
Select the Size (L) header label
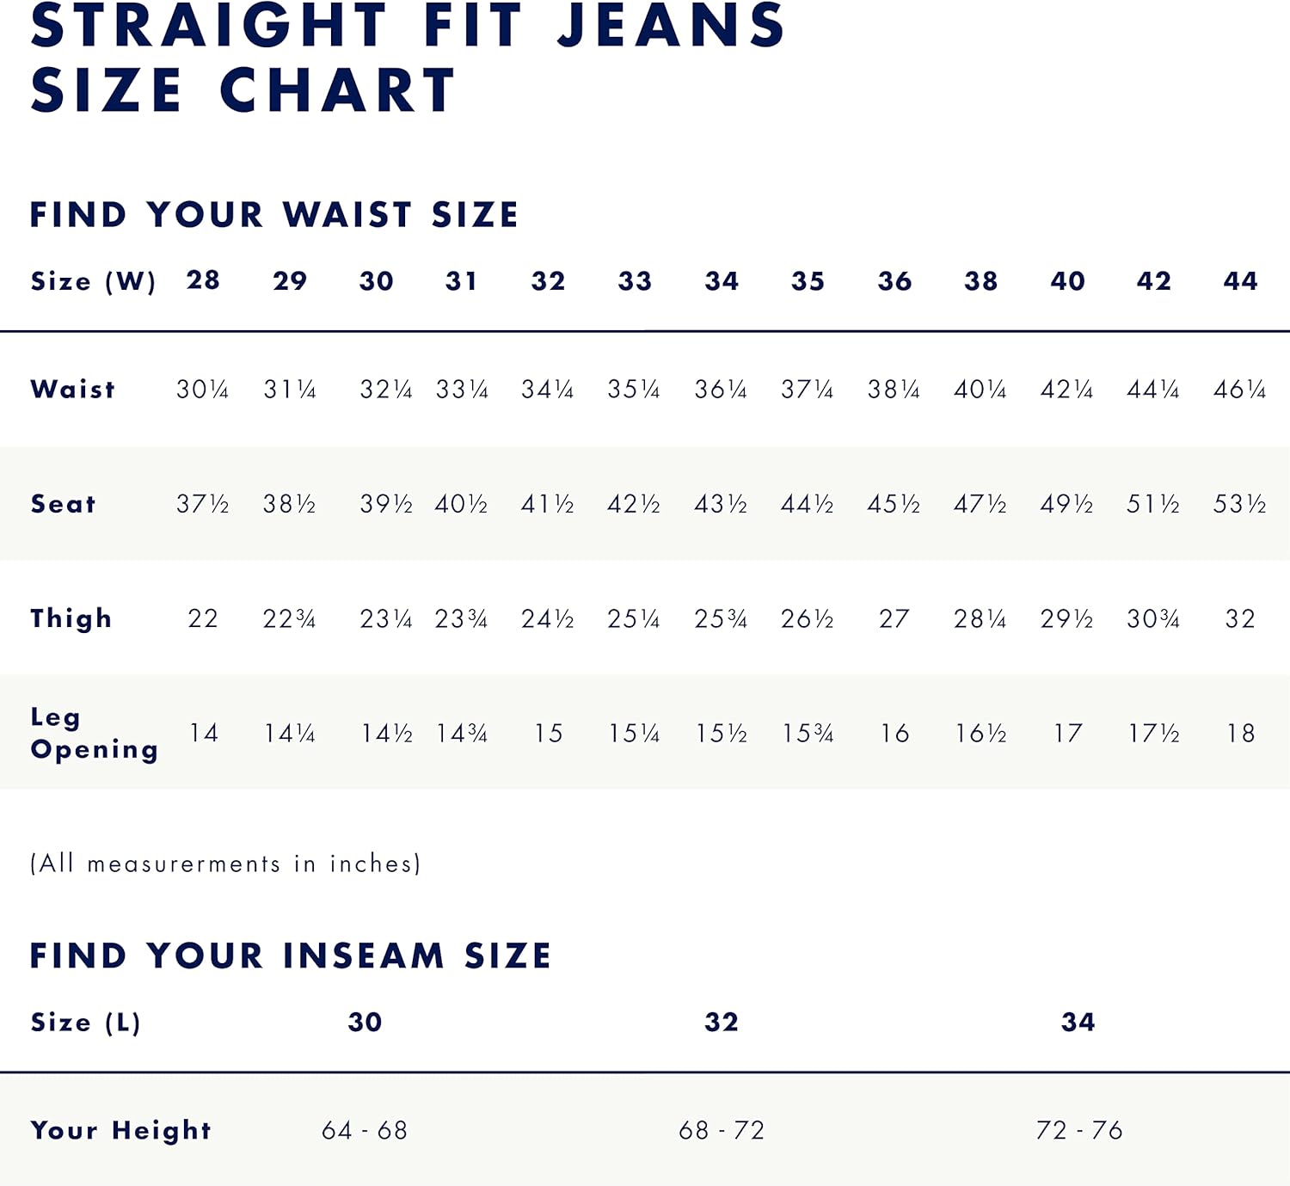[86, 1023]
